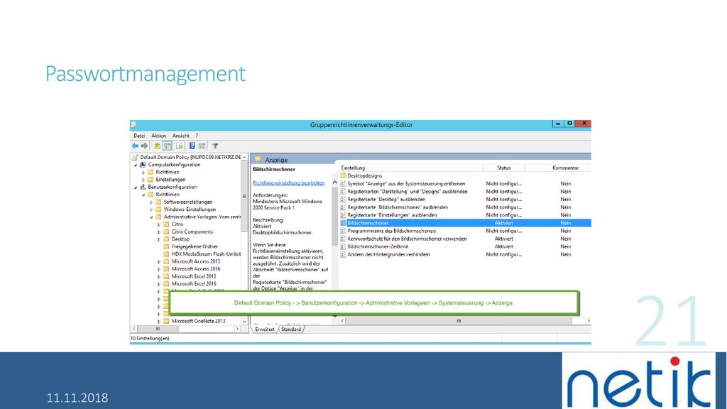
Task: Click the folder icon of Microsoft Access 2013
Action: point(166,261)
